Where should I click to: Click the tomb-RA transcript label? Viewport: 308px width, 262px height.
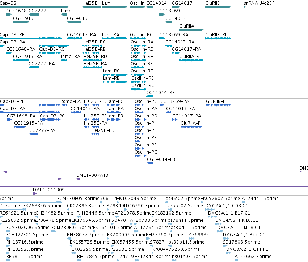pos(70,57)
